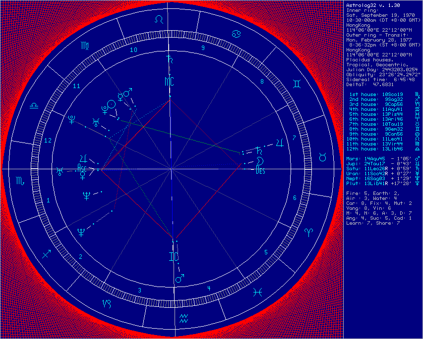Select the Cancer sign on the zodiac ring
The image size is (423, 339).
(x=237, y=34)
